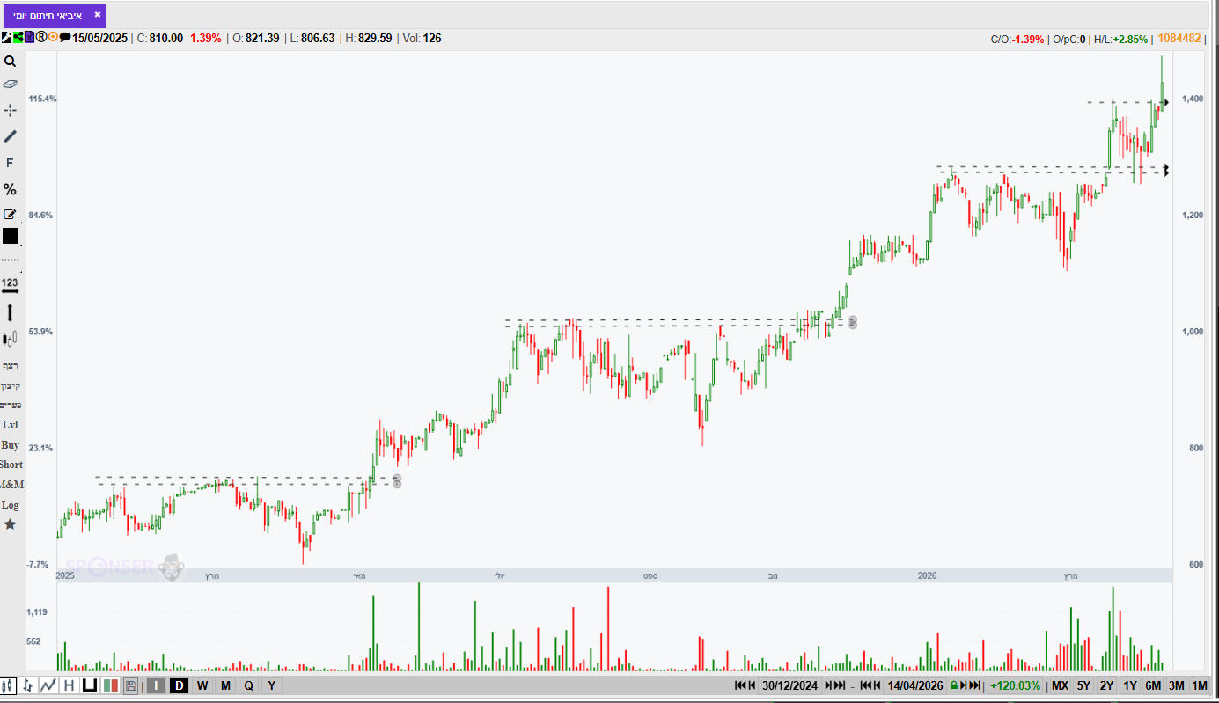
Task: Set chart range to 6M
Action: coord(1153,685)
